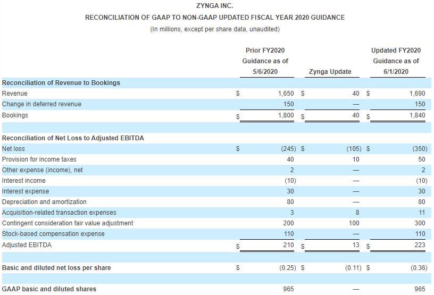Image resolution: width=434 pixels, height=295 pixels.
Task: Click the 223 updated Adjusted EBITDA value
Action: [420, 245]
